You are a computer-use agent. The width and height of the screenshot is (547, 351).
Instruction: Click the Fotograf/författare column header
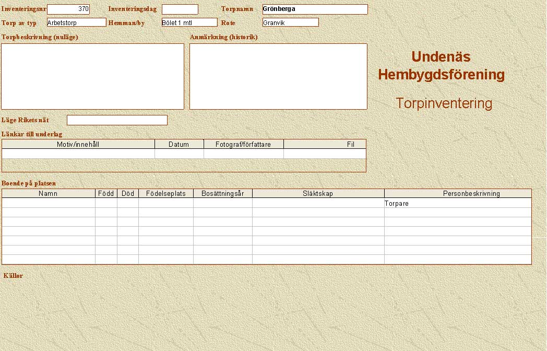(243, 144)
